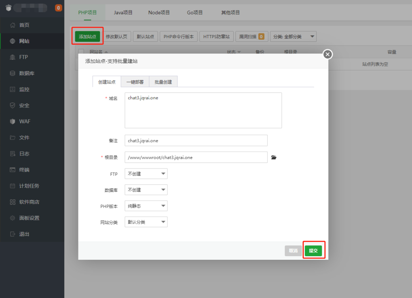Click the security shield check icon
Image resolution: width=412 pixels, height=298 pixels.
click(12, 105)
